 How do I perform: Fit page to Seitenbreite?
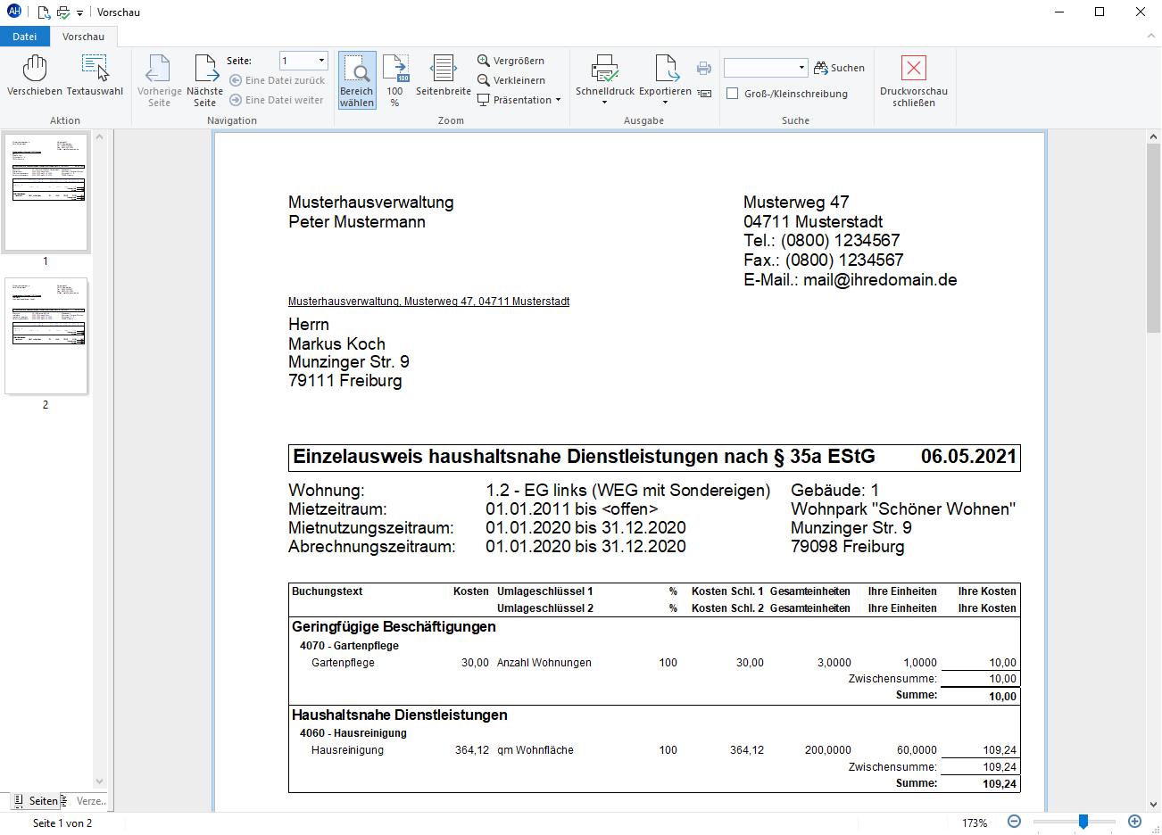tap(444, 76)
